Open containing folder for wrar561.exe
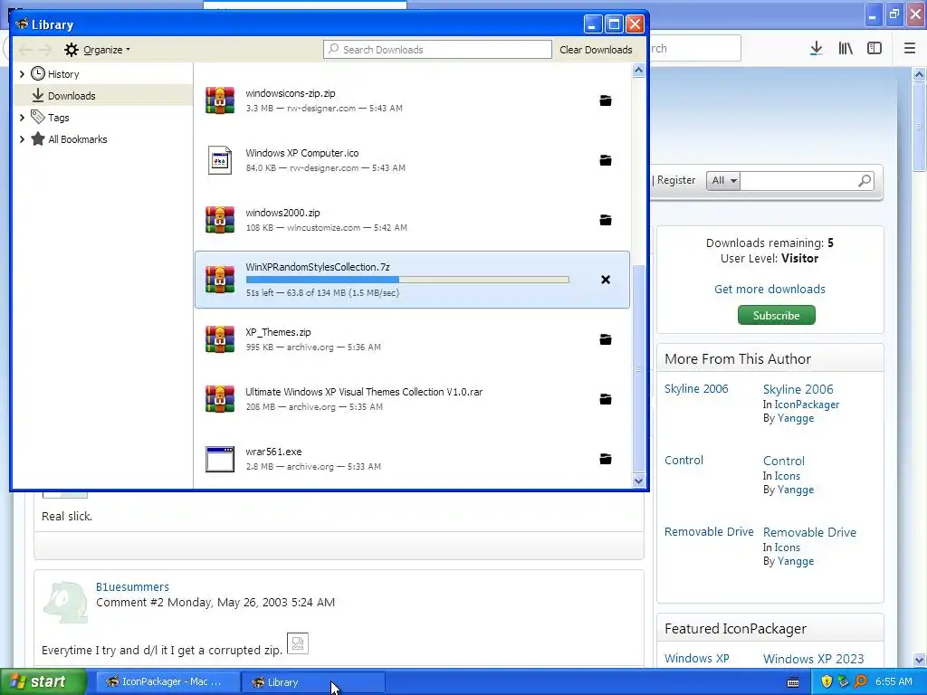Image resolution: width=927 pixels, height=695 pixels. tap(606, 459)
